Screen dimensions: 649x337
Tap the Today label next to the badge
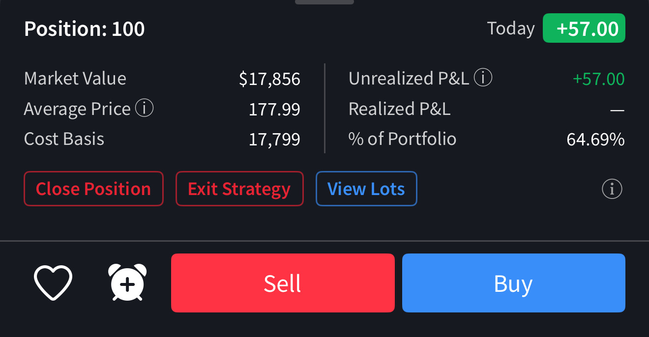[511, 28]
